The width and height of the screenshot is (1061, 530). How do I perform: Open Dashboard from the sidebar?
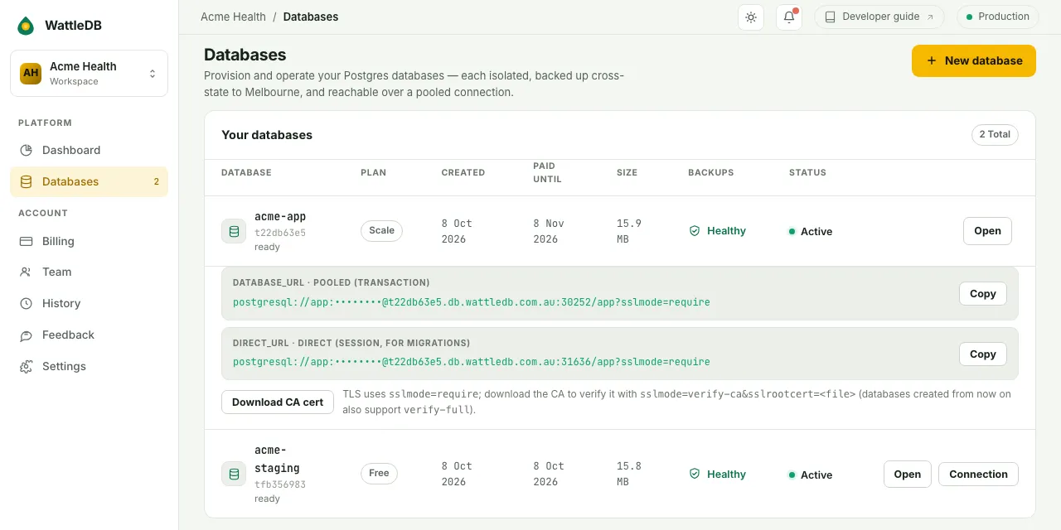point(89,150)
